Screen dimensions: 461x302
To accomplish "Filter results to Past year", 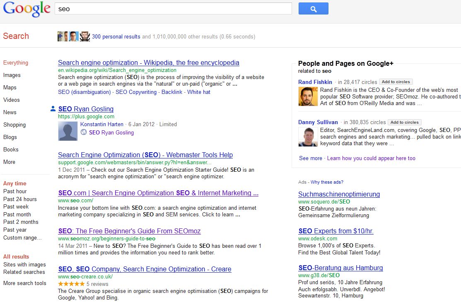I will [15, 230].
